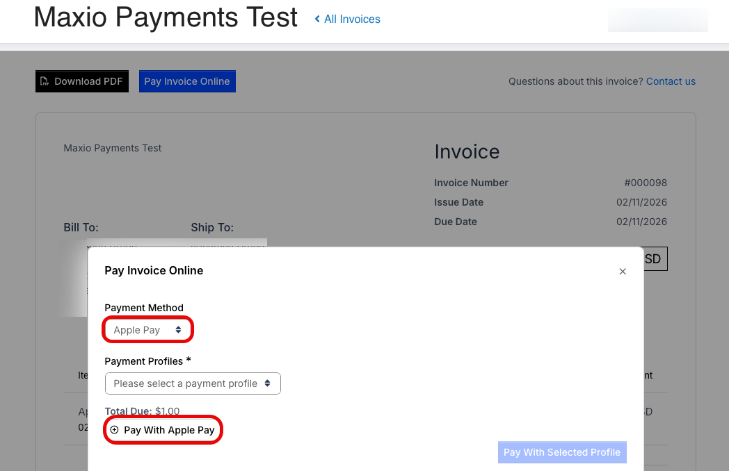
Task: Click the Invoice heading
Action: pos(467,152)
